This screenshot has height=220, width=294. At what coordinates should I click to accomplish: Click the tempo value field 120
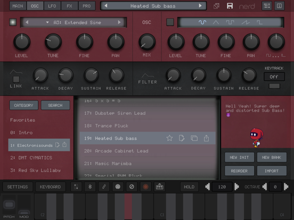click(222, 187)
